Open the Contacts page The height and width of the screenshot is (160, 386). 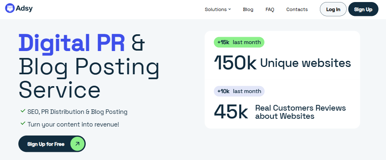(x=297, y=9)
